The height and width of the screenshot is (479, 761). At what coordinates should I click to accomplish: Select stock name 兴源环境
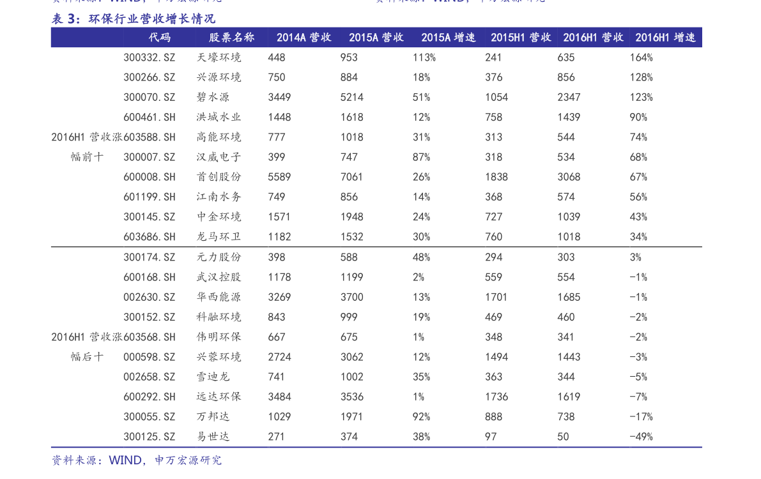point(219,77)
